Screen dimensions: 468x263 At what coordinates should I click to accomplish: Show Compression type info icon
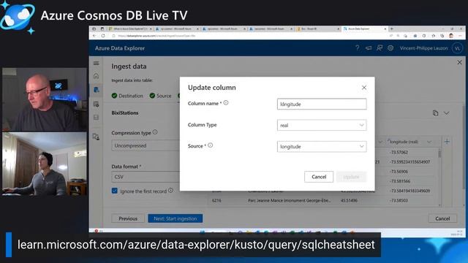click(x=155, y=132)
